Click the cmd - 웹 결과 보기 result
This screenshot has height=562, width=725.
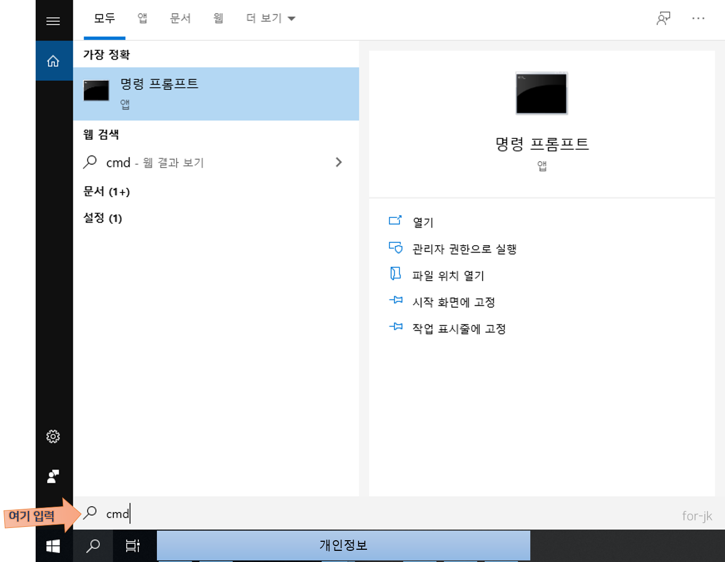tap(216, 162)
